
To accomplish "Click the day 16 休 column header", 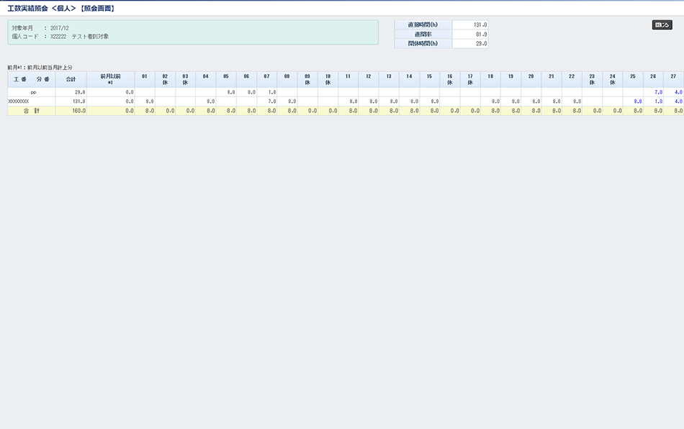I will coord(450,79).
